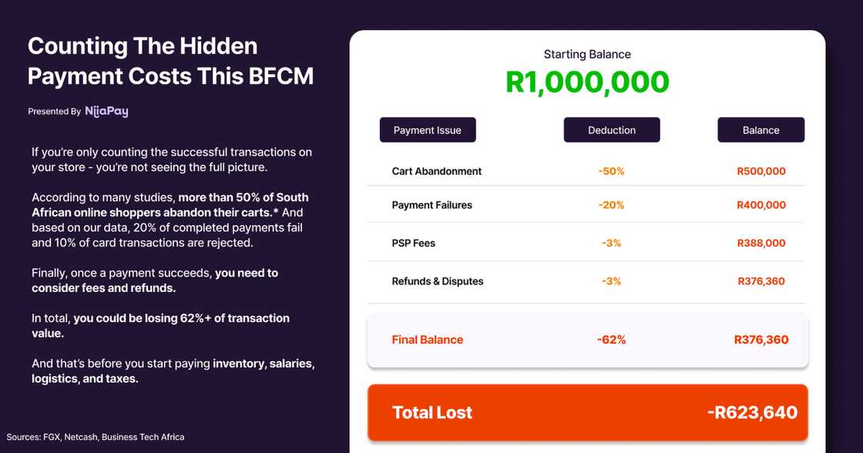
Task: Click the -62% final deduction value
Action: 611,340
